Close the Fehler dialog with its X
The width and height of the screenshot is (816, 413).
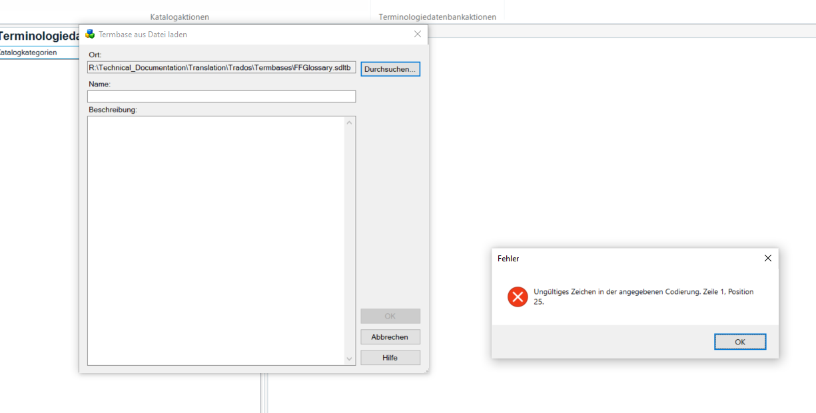(767, 258)
